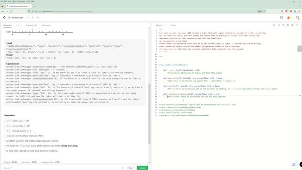Switch to the Description tab
This screenshot has height=170, width=302.
(x=8, y=25)
